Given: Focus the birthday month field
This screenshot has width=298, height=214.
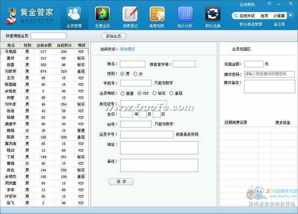Looking at the screenshot, I should 143,114.
